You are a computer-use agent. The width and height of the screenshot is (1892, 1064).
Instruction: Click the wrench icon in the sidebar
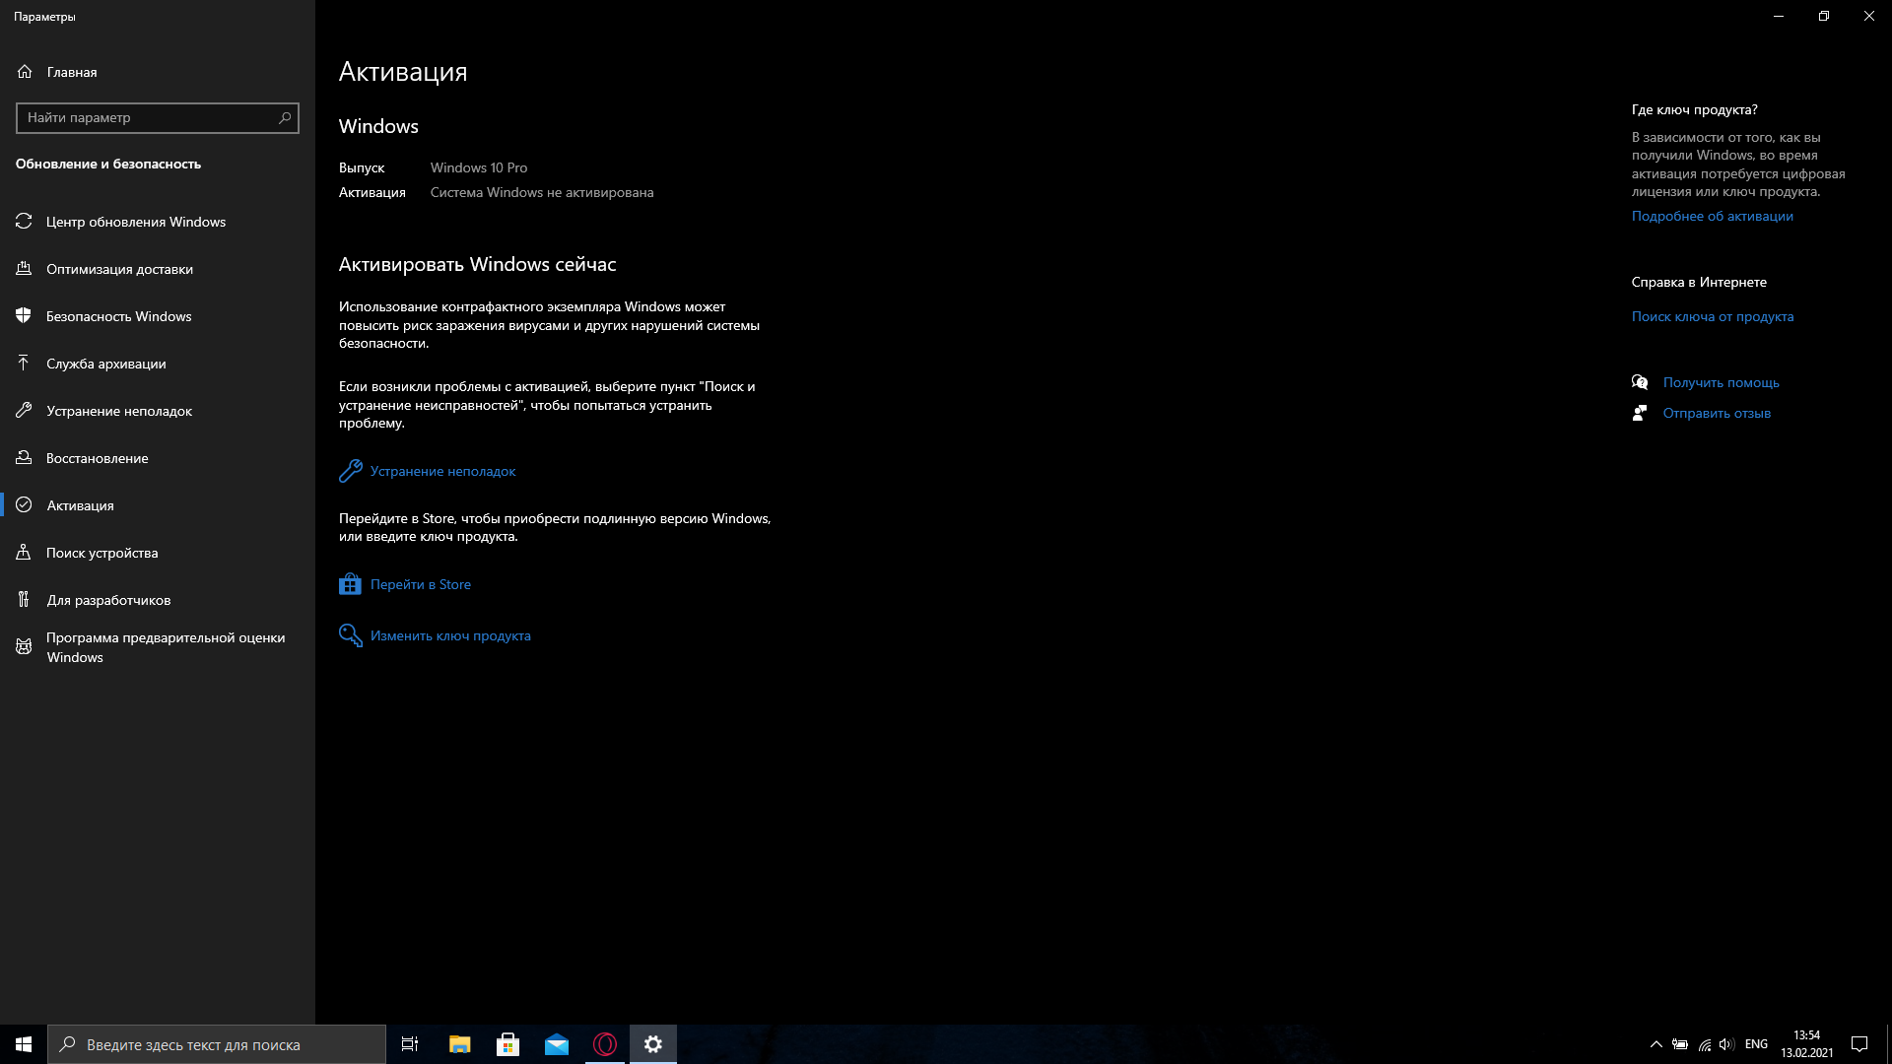pyautogui.click(x=24, y=411)
